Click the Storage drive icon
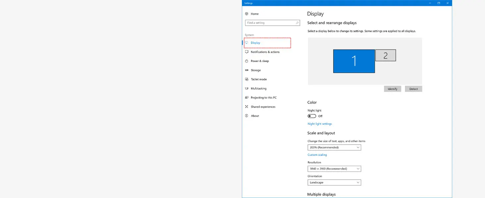Viewport: 485px width, 198px height. 246,70
